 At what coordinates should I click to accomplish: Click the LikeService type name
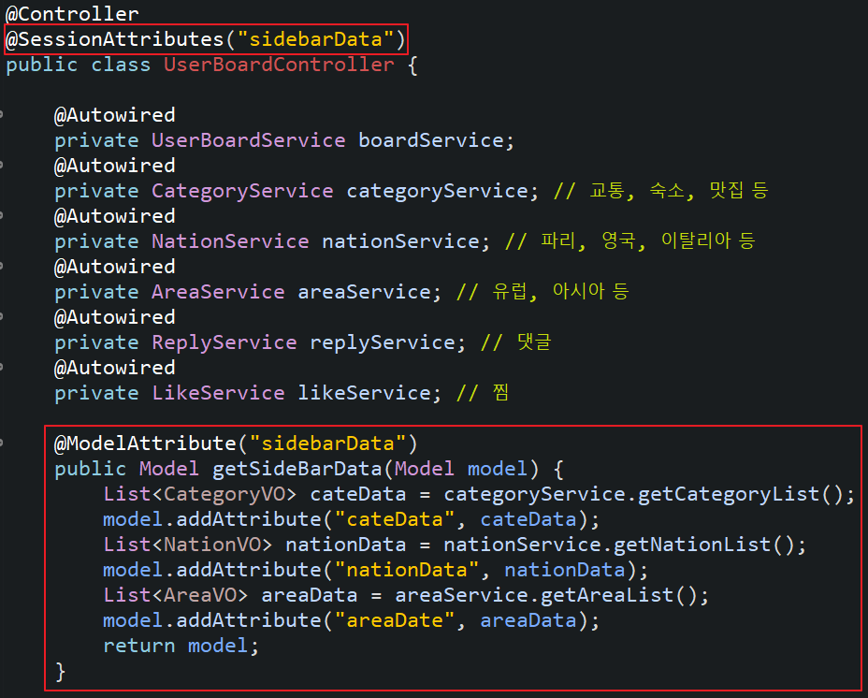click(x=218, y=393)
